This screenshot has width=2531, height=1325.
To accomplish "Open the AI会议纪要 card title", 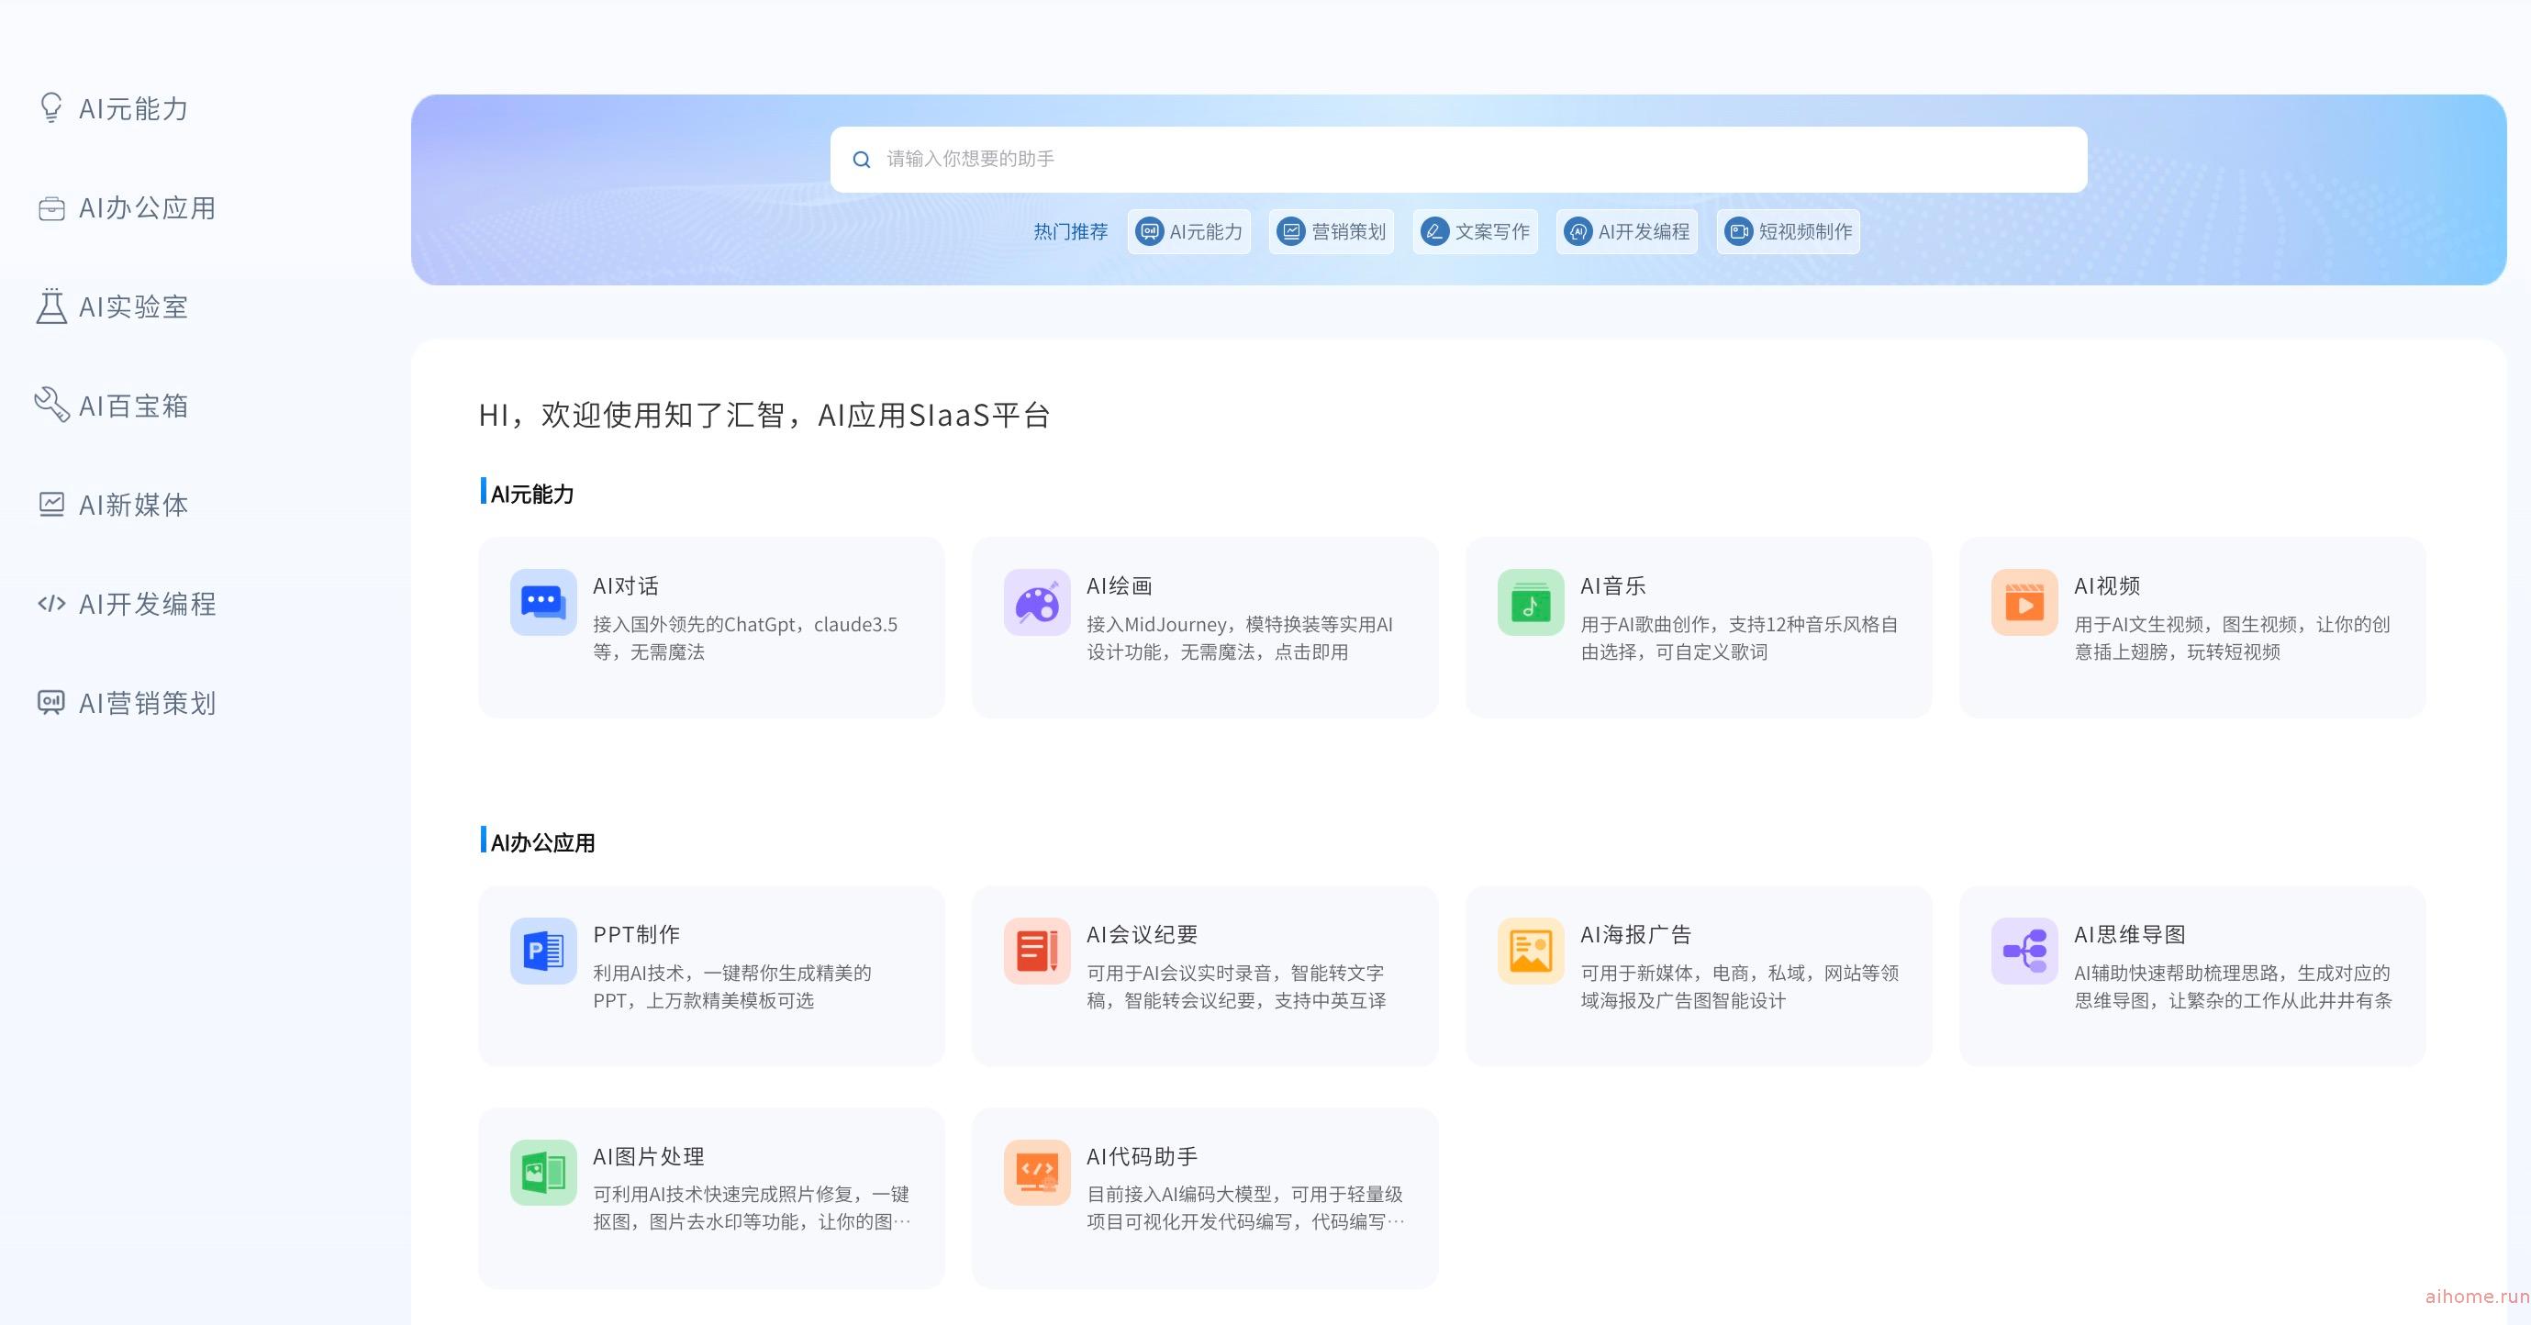I will (1142, 935).
